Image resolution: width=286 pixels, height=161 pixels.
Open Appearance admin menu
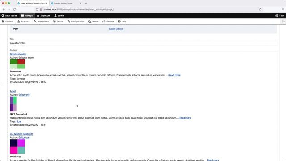41,21
